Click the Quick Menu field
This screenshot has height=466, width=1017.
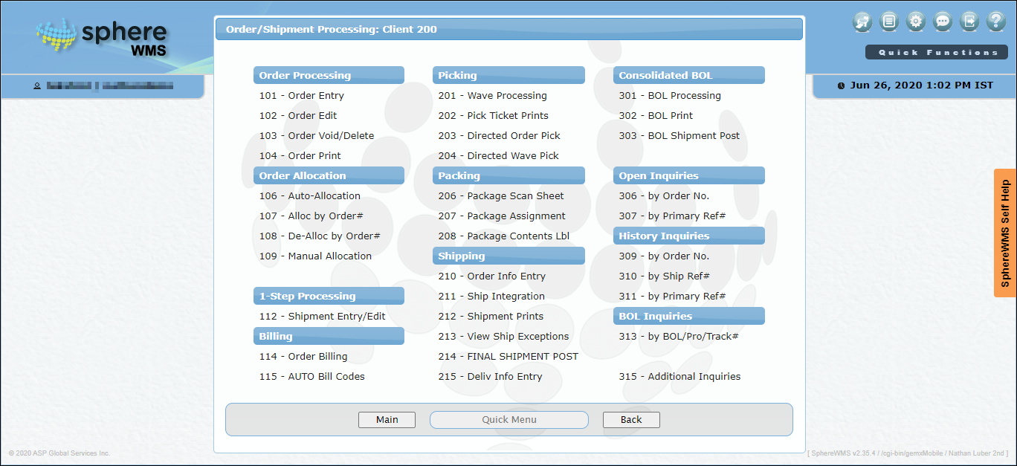coord(509,420)
